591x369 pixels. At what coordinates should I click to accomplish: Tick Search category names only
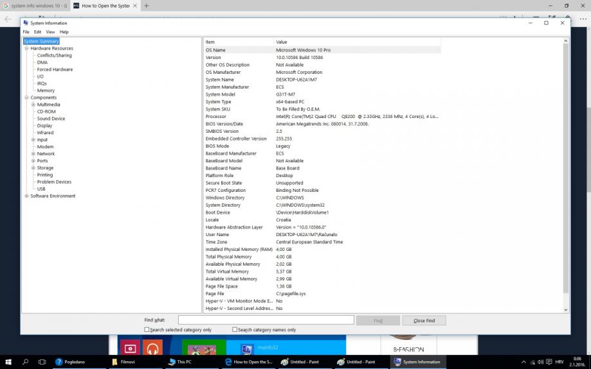pos(235,329)
